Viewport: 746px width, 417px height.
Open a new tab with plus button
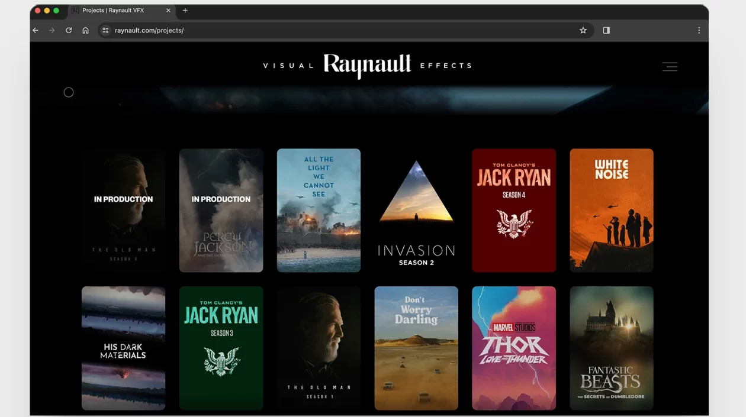185,11
